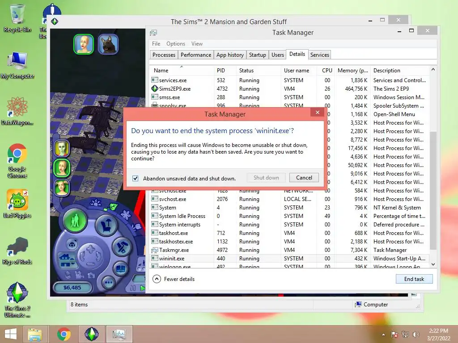The image size is (458, 343).
Task: Open the Task Manager Options menu
Action: (x=175, y=43)
